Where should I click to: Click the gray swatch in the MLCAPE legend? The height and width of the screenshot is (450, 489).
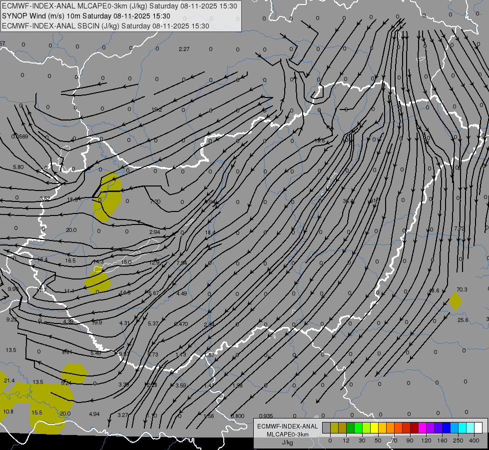(326, 427)
